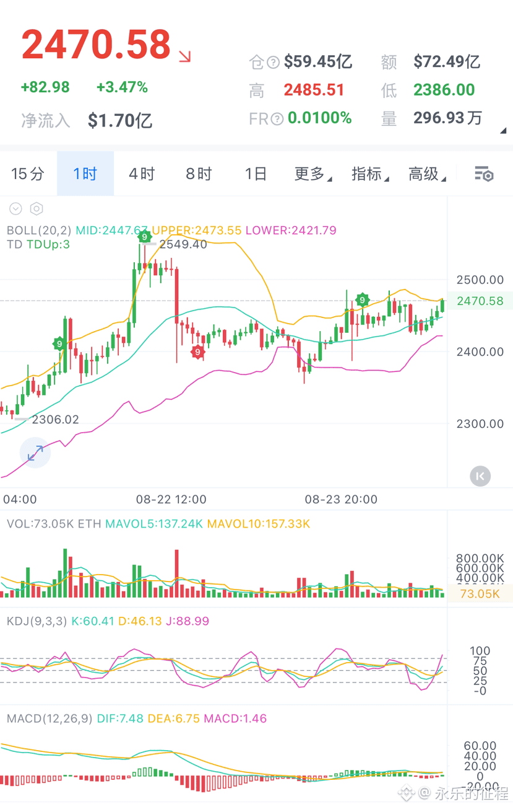Switch to the 4时 timeframe
The height and width of the screenshot is (809, 513).
(142, 174)
